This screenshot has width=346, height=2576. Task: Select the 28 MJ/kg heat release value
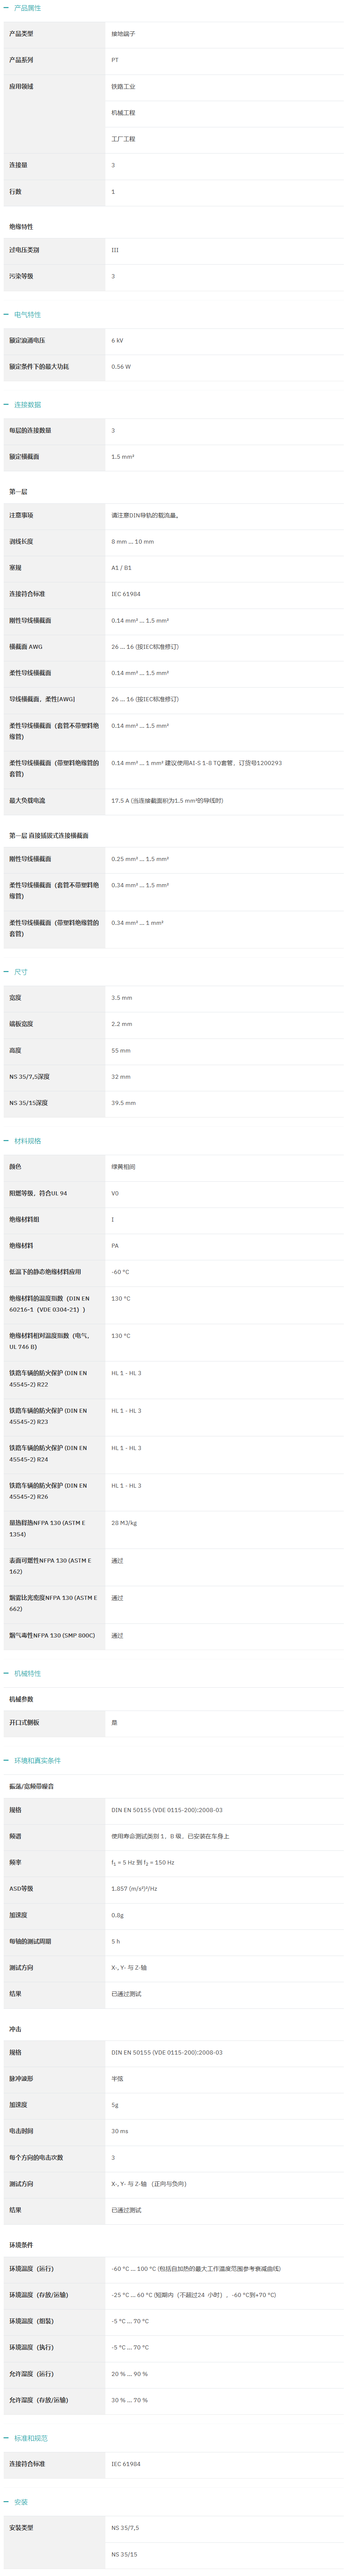[125, 1523]
